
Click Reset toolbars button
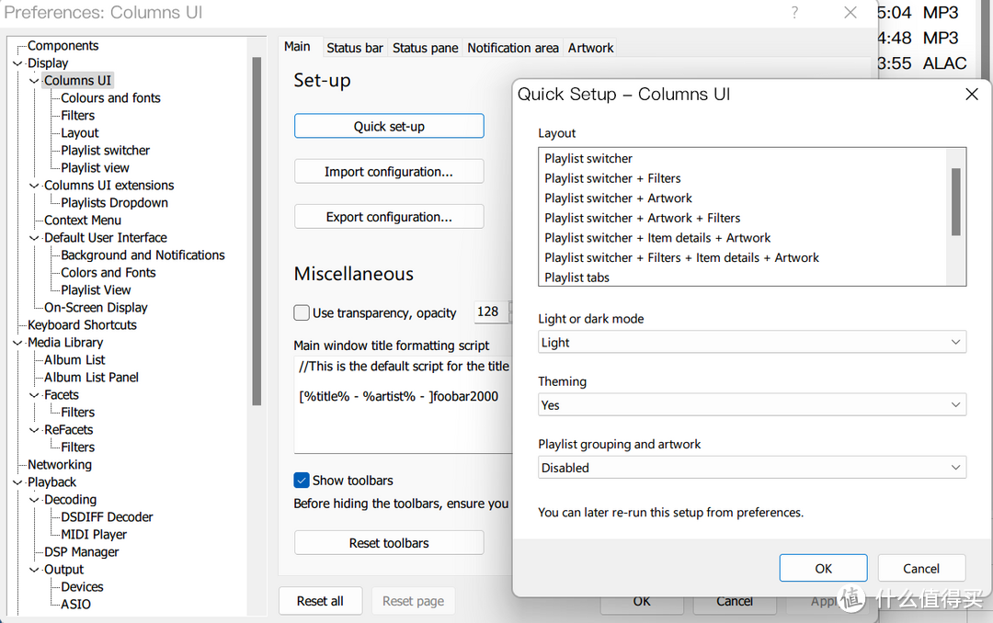pos(389,542)
